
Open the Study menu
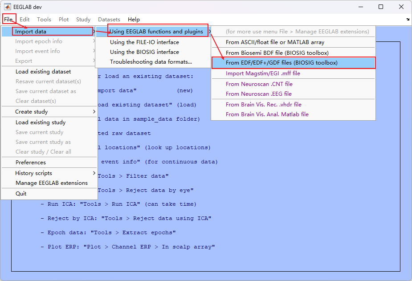point(83,20)
